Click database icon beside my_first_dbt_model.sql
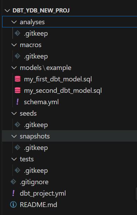Image resolution: width=137 pixels, height=215 pixels. pyautogui.click(x=18, y=79)
